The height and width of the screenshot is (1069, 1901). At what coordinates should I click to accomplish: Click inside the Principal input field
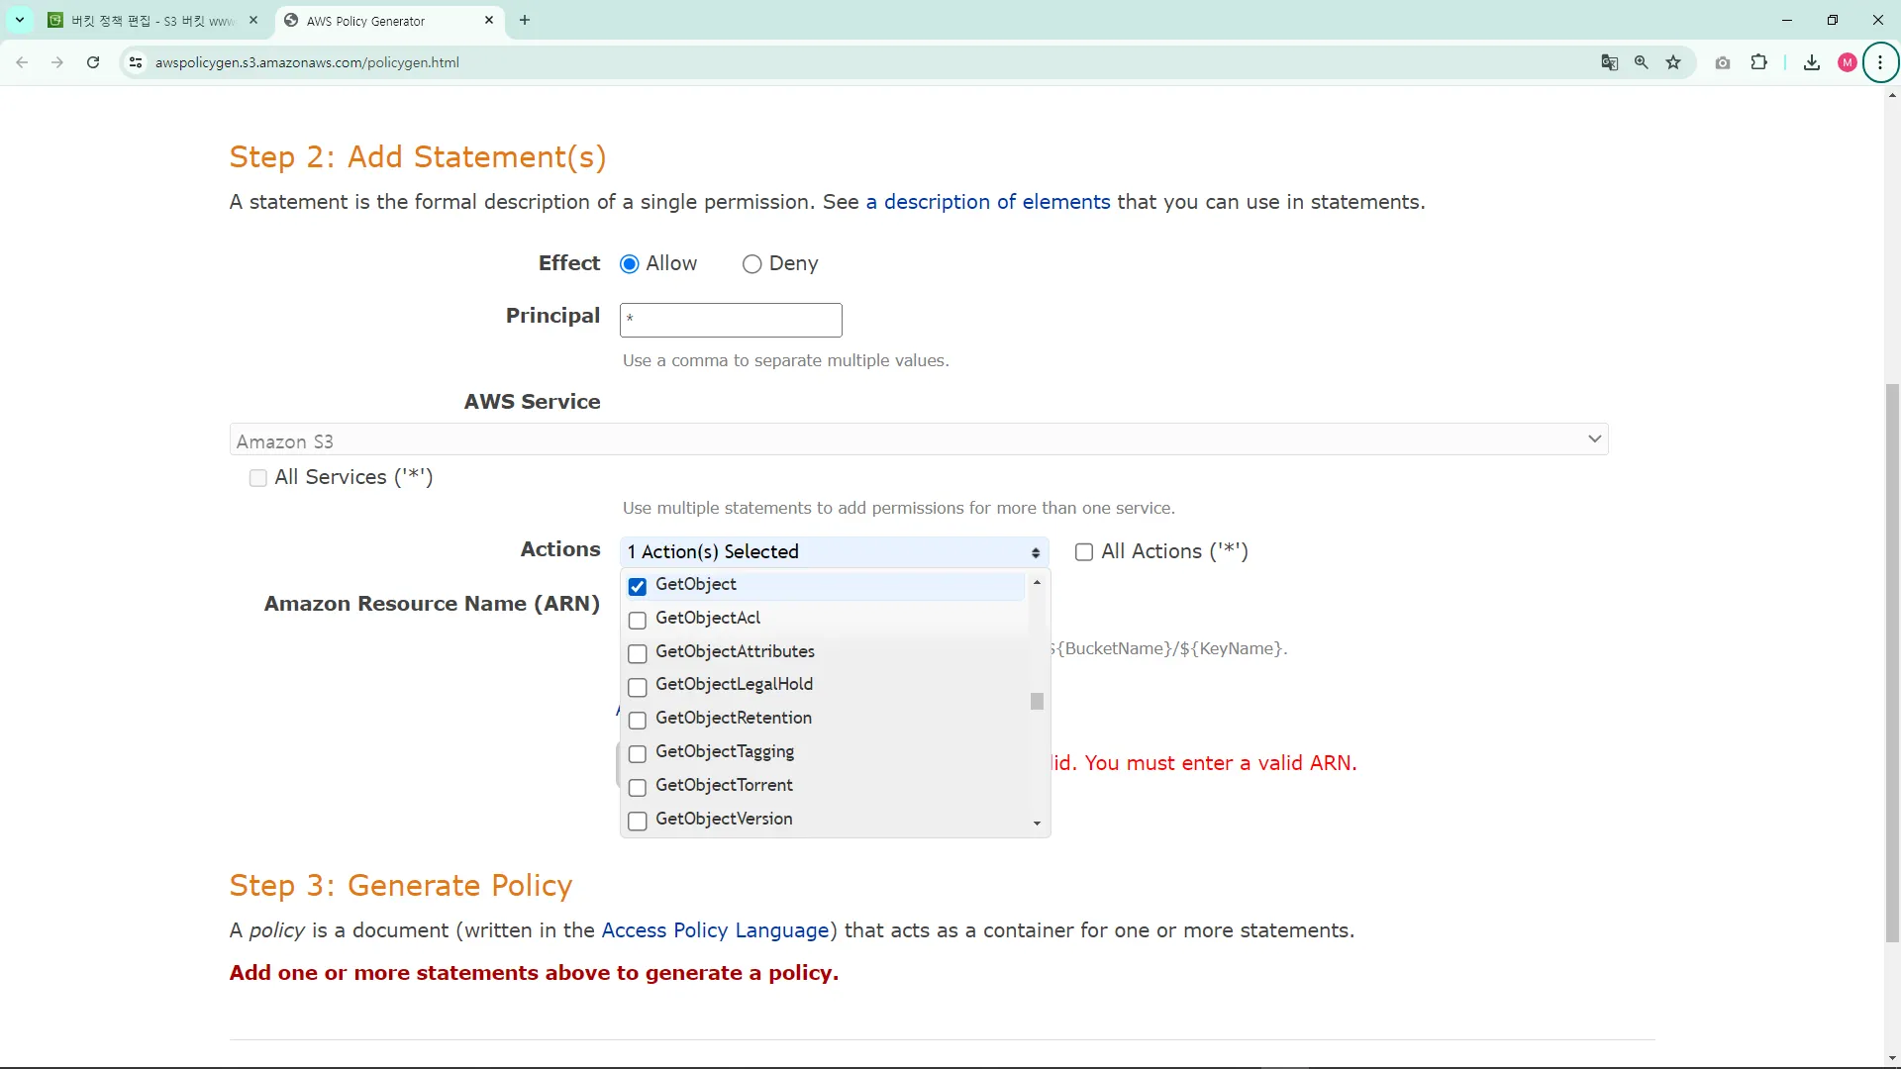pyautogui.click(x=731, y=320)
